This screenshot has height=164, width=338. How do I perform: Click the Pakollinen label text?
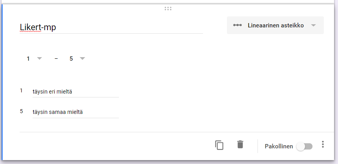pyautogui.click(x=279, y=146)
